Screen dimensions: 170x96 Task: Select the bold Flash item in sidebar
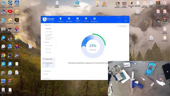[x=48, y=29]
